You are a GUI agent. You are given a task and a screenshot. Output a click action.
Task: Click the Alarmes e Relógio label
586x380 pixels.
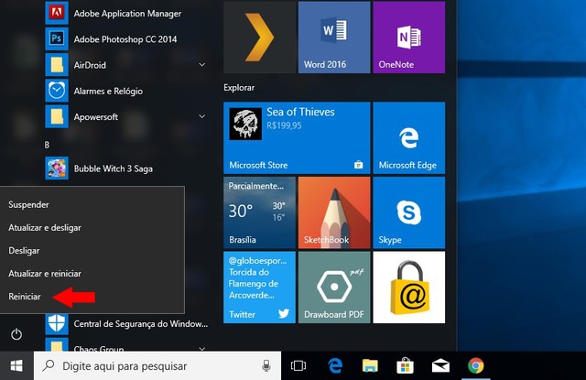(108, 91)
